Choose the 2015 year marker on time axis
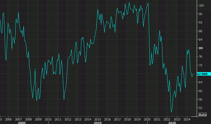This screenshot has width=211, height=124. (x=97, y=119)
